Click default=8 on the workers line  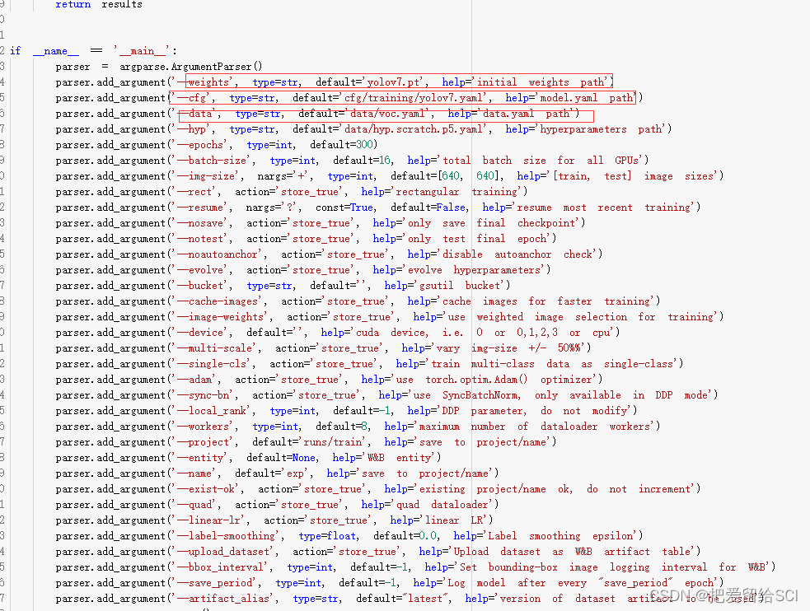pos(342,427)
